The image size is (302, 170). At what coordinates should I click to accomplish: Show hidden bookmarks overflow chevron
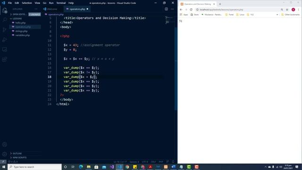tap(277, 15)
